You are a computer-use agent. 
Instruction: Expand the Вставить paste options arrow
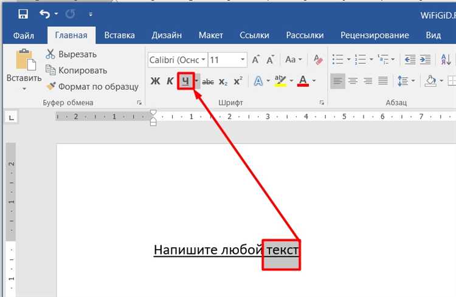click(x=24, y=89)
